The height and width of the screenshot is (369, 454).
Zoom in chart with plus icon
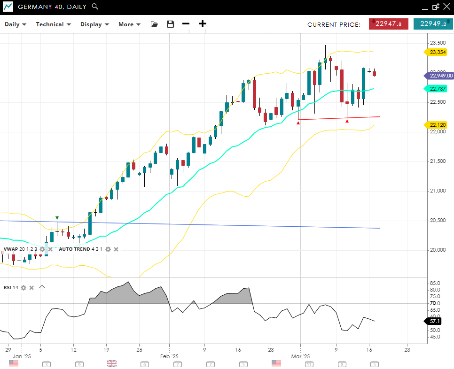tap(203, 24)
